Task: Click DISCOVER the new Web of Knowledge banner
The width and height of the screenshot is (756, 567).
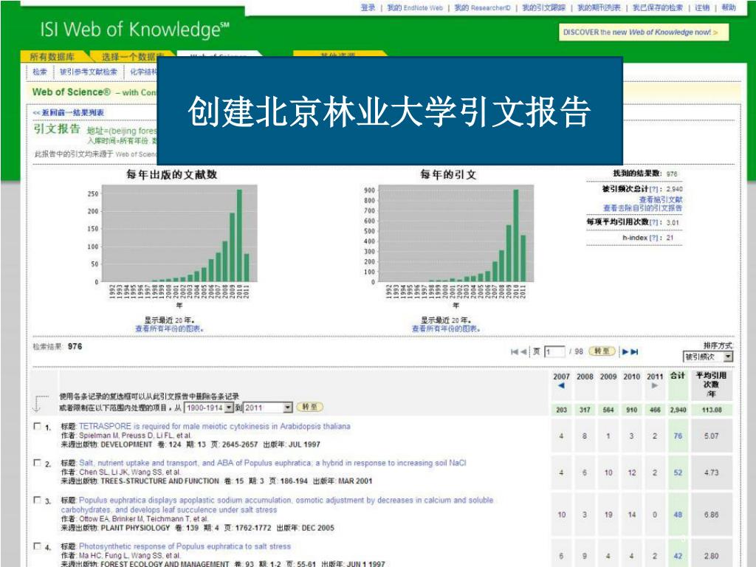Action: (644, 32)
